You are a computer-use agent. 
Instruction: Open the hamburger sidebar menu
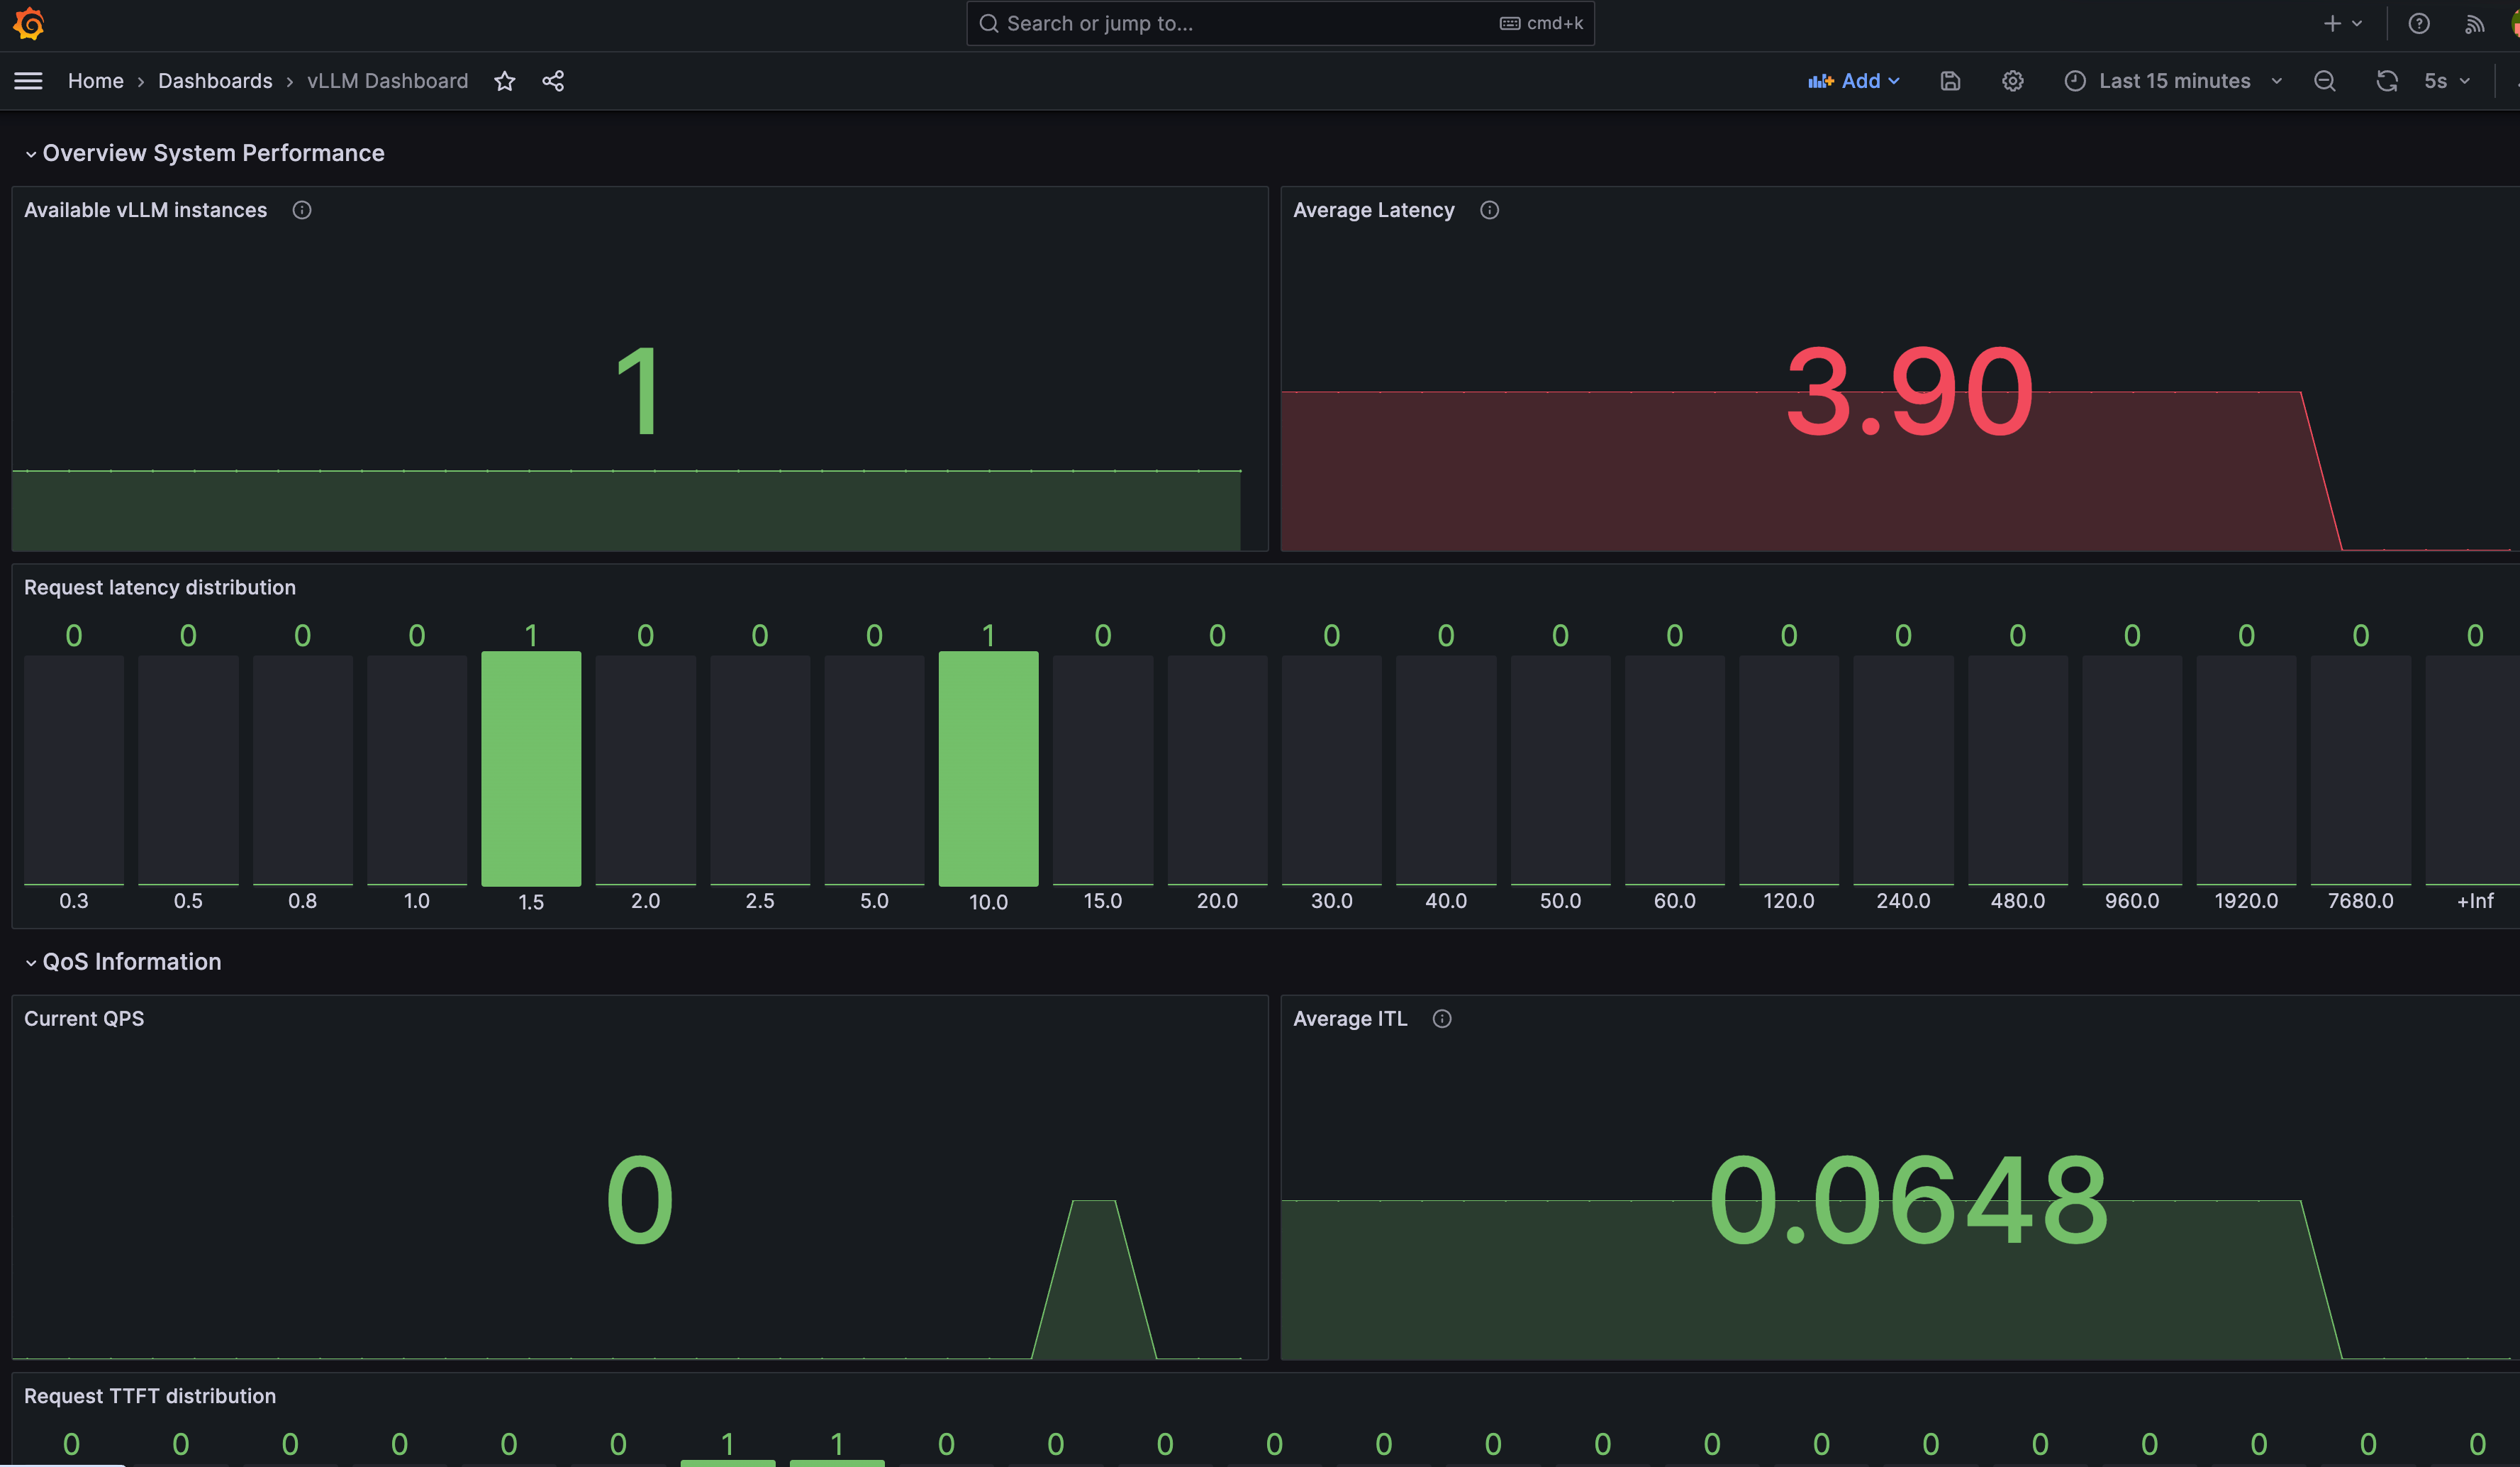point(28,81)
